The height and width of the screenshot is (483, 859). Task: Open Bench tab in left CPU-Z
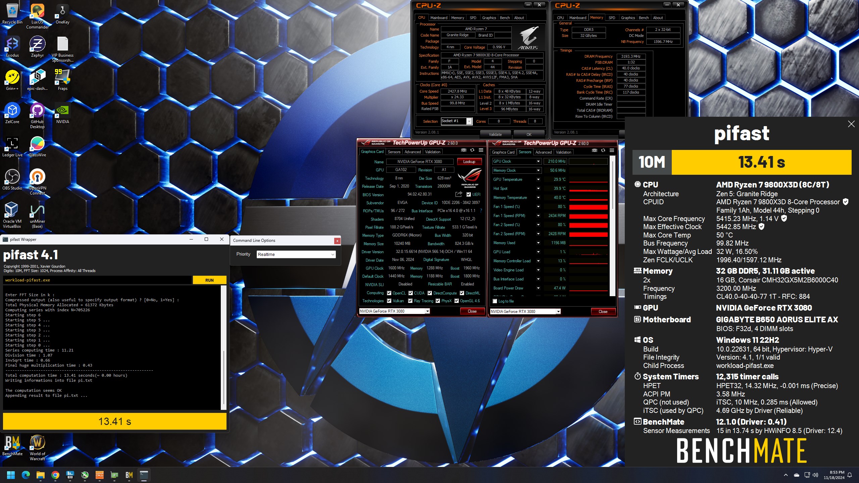click(505, 18)
